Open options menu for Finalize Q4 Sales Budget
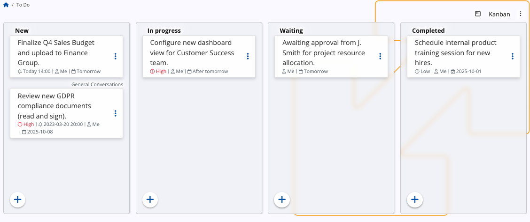 116,56
